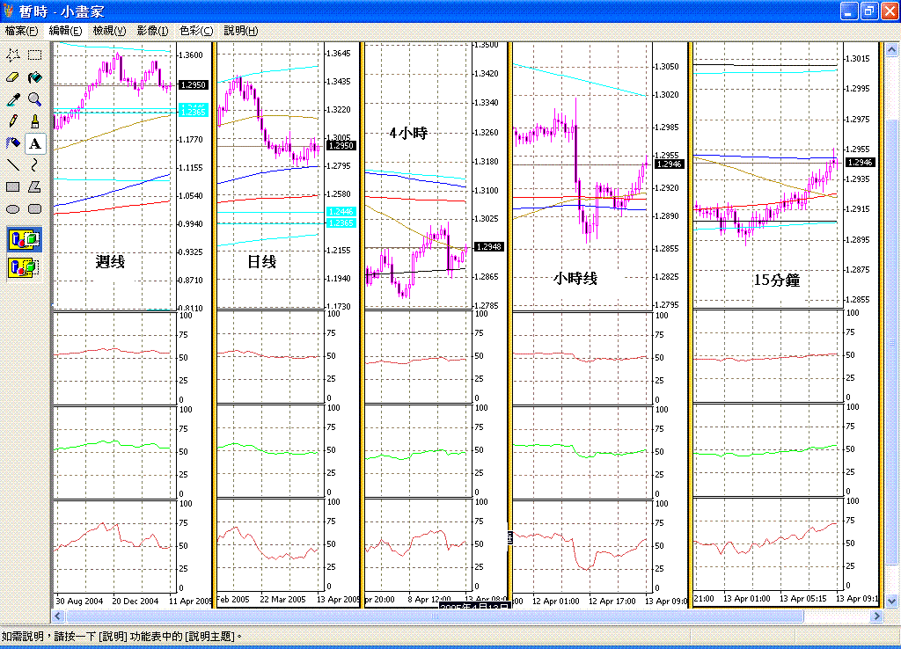Pick the Fill With Color bucket tool
This screenshot has width=901, height=649.
[x=35, y=77]
